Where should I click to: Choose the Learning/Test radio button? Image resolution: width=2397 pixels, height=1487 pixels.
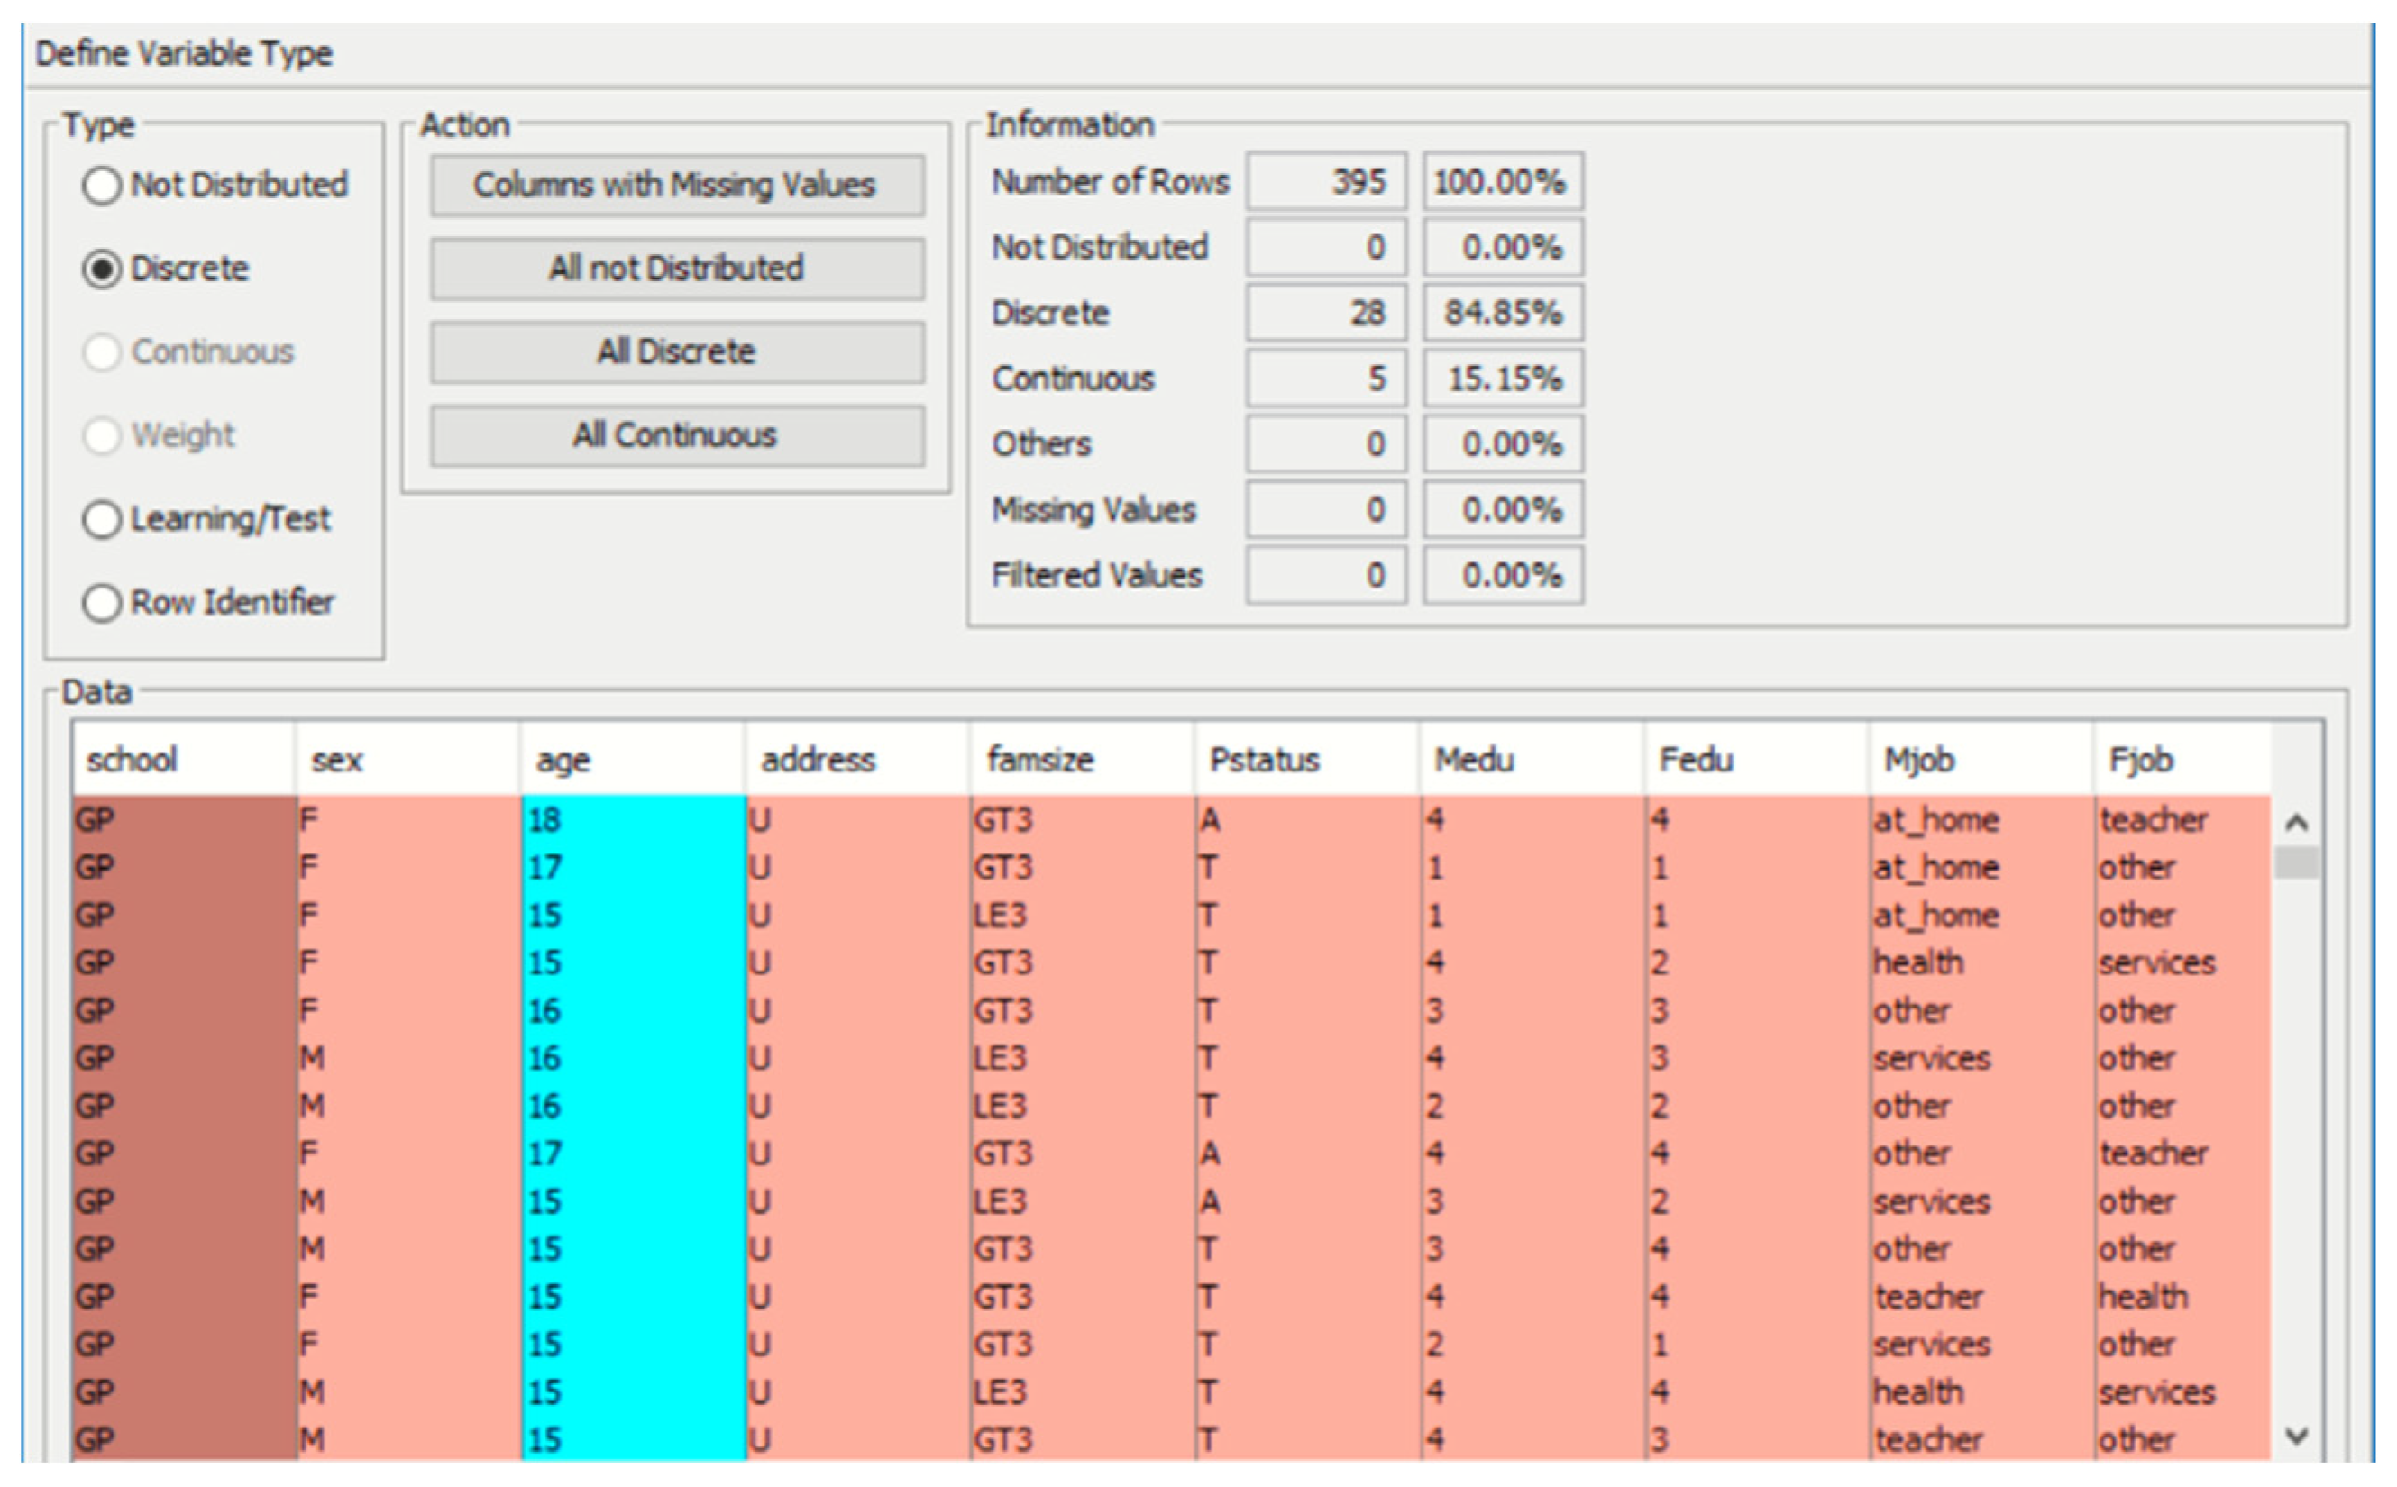(x=102, y=519)
